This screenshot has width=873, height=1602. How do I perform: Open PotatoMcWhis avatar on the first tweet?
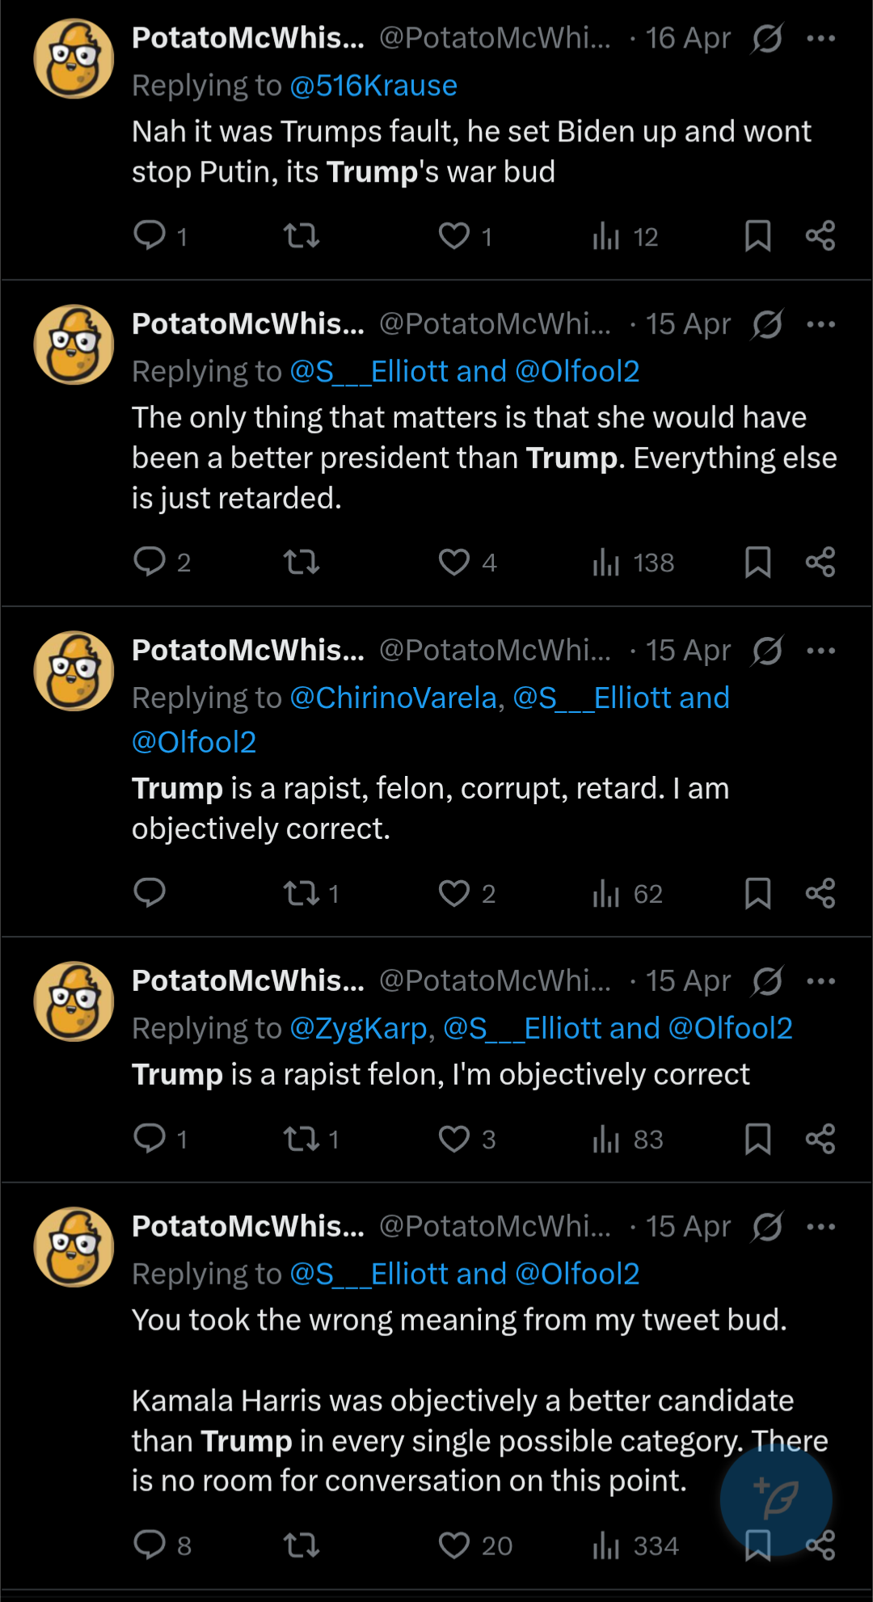74,58
